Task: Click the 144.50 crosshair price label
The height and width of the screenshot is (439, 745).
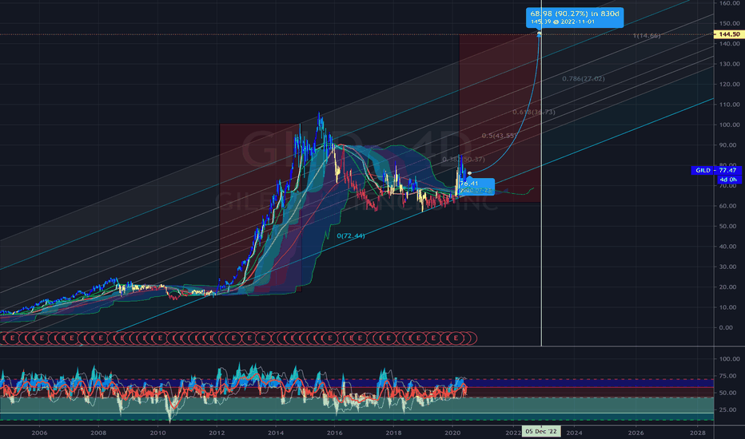Action: (729, 34)
